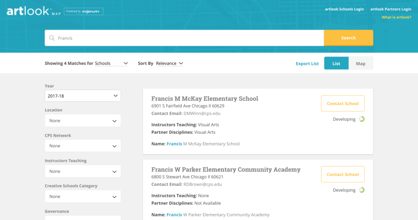Open the artlook MAP logo homepage

tap(34, 11)
